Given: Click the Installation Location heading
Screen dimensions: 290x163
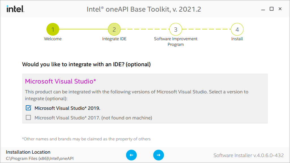Looking at the screenshot, I should pyautogui.click(x=28, y=152).
